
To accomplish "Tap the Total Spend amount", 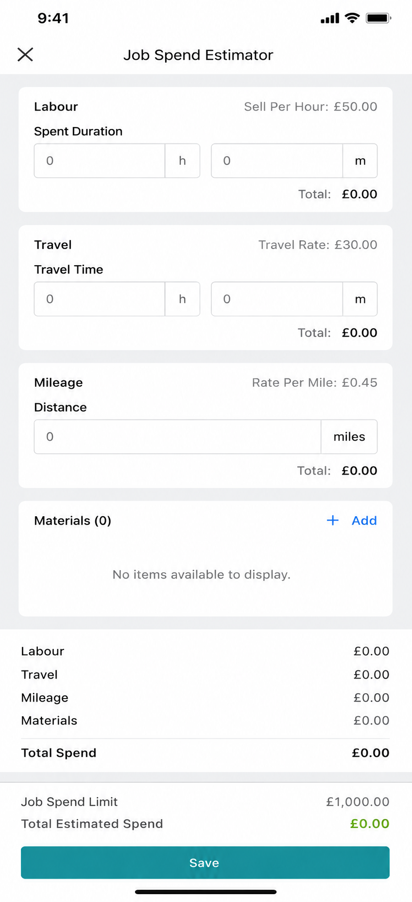I will pos(371,753).
